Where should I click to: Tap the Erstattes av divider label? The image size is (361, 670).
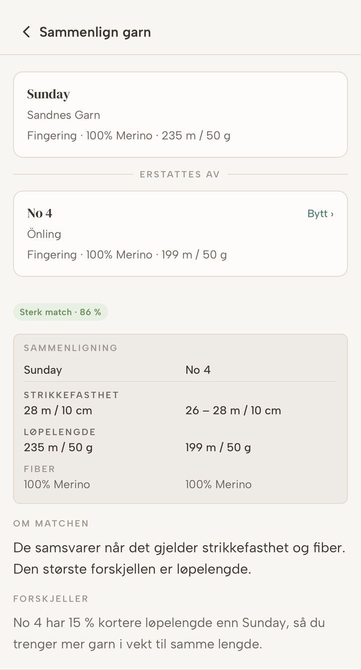click(x=180, y=174)
